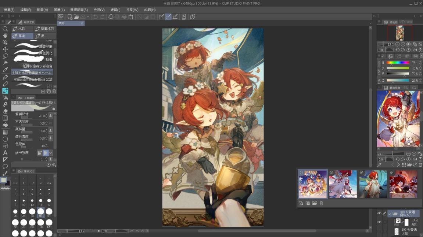
Task: Delete the selected sub tool (trash icon)
Action: pos(54,92)
